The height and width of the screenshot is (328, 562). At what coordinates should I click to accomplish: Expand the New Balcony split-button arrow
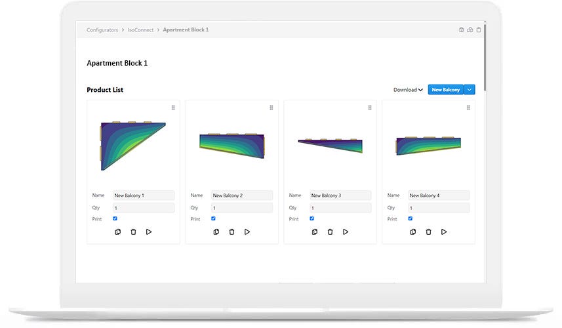pos(470,90)
